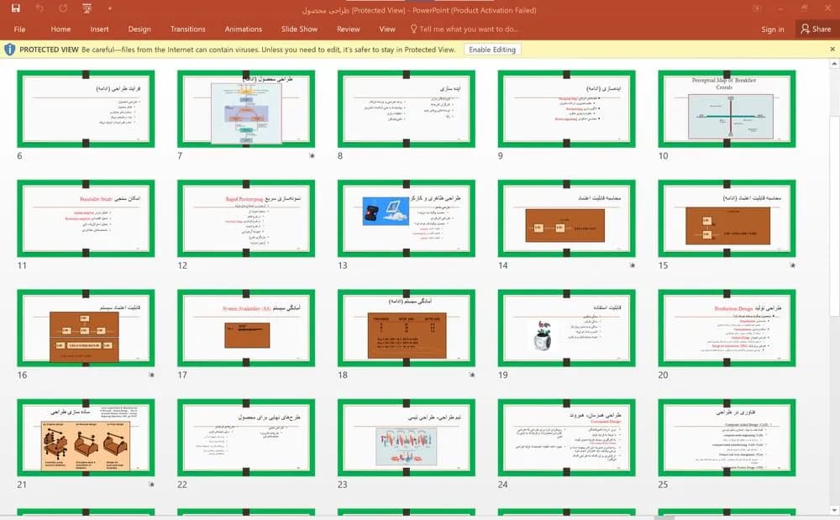
Task: Select slide 6 thumbnail
Action: pos(86,108)
